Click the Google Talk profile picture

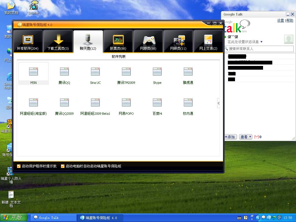(x=289, y=39)
